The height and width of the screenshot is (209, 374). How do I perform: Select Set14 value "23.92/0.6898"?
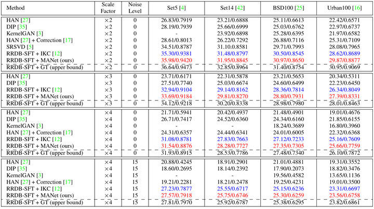pyautogui.click(x=233, y=34)
